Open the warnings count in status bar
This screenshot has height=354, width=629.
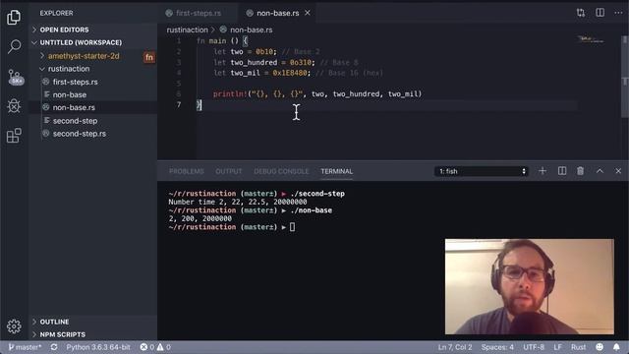click(164, 347)
